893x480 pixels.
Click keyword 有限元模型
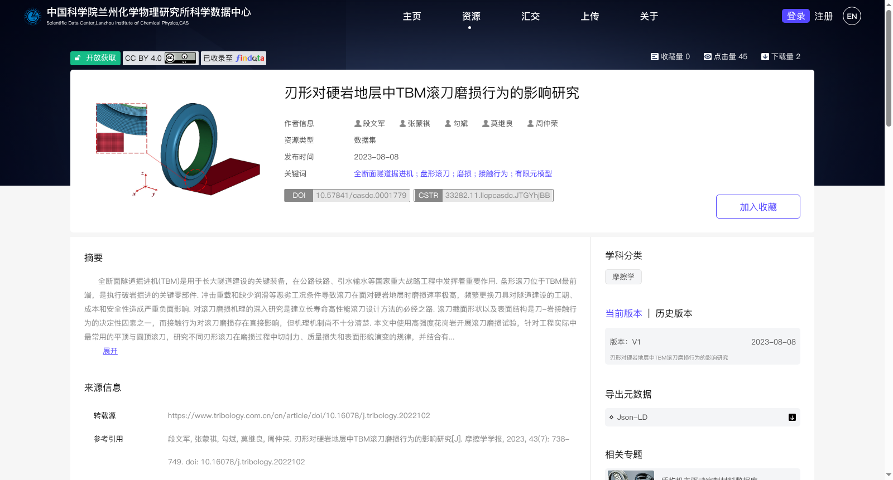(533, 173)
